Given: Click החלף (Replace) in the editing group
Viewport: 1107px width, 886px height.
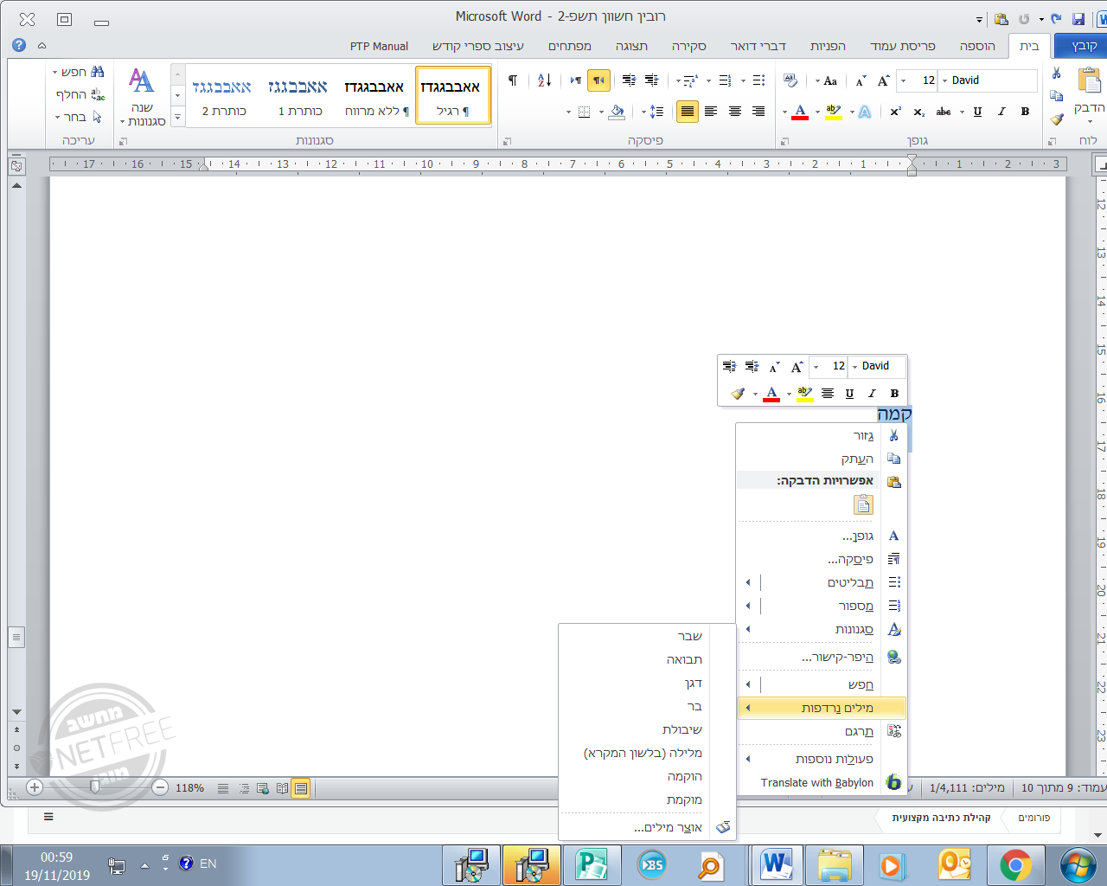Looking at the screenshot, I should (x=78, y=94).
